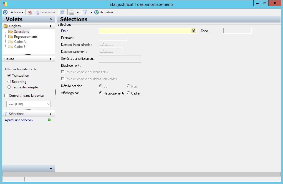Select the Tenue de compte radio button
Image resolution: width=283 pixels, height=184 pixels.
tap(9, 87)
